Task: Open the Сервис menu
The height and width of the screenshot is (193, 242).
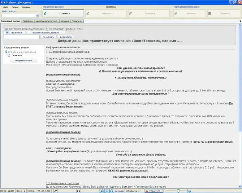Action: 15,7
